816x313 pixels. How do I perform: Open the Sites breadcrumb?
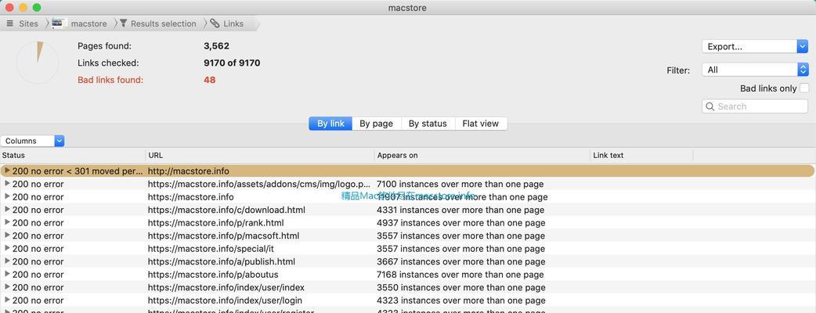pyautogui.click(x=23, y=23)
